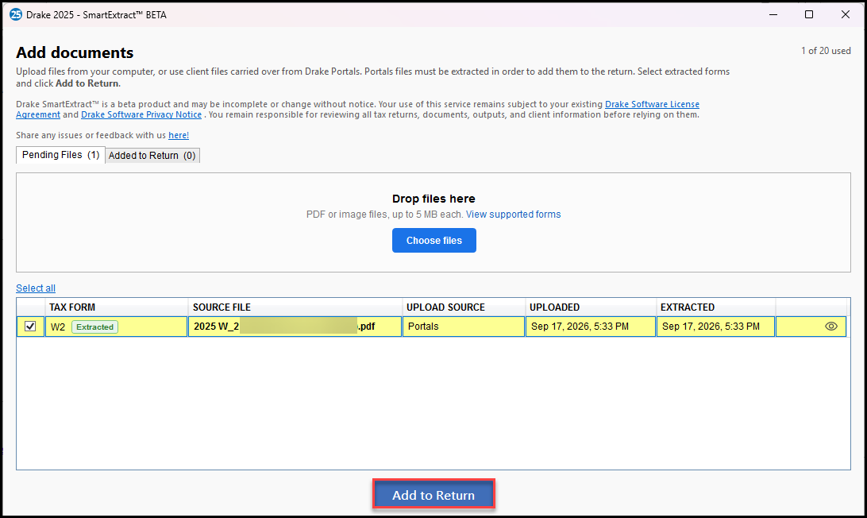Screen dimensions: 867x518
Task: Uncheck the W2 row checkbox
Action: click(x=30, y=327)
